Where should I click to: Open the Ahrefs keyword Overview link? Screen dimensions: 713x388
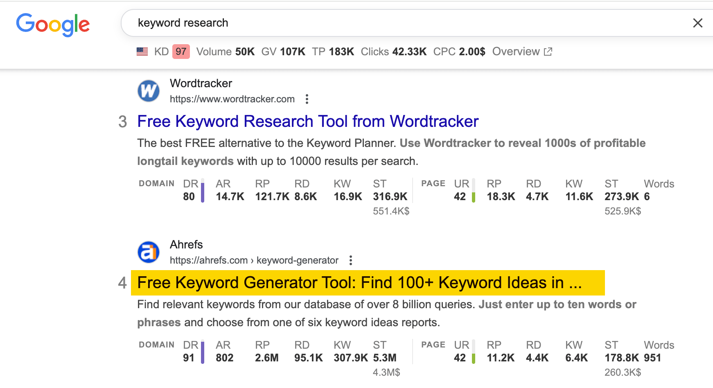(x=516, y=52)
